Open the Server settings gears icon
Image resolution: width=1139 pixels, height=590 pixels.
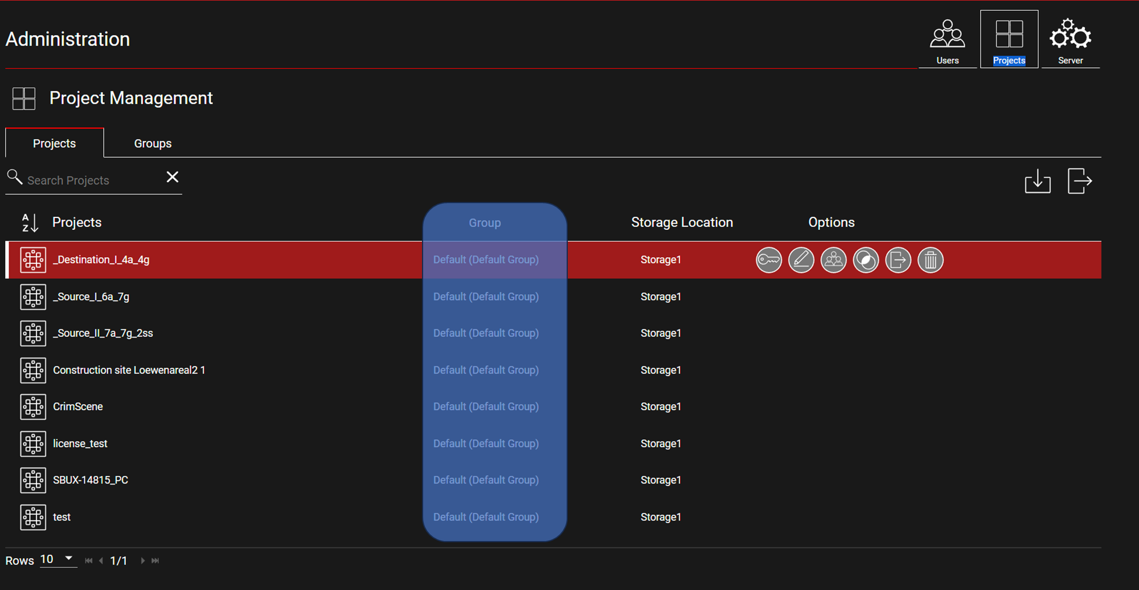tap(1070, 40)
